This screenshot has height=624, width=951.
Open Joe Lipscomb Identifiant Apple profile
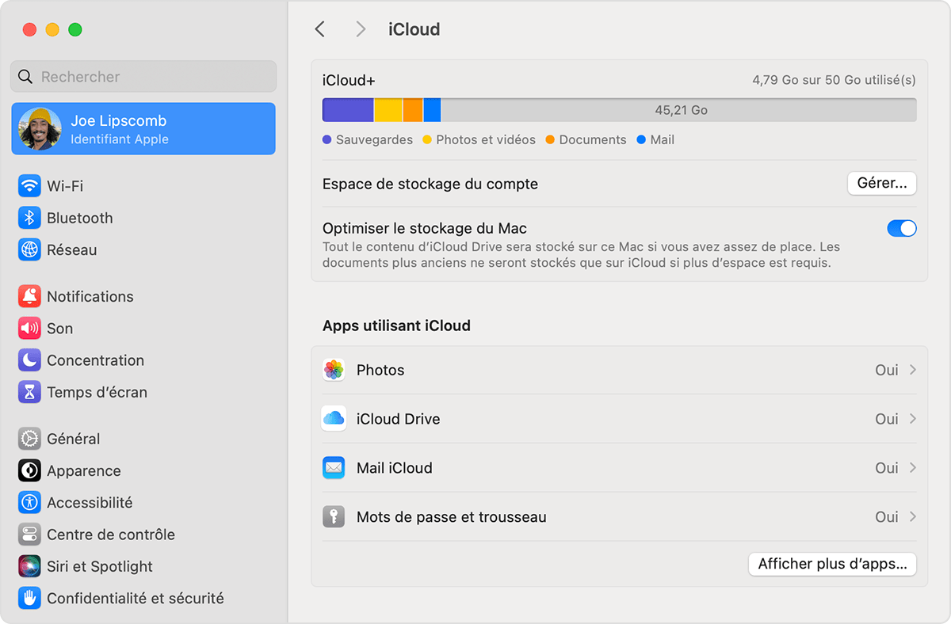pos(143,129)
